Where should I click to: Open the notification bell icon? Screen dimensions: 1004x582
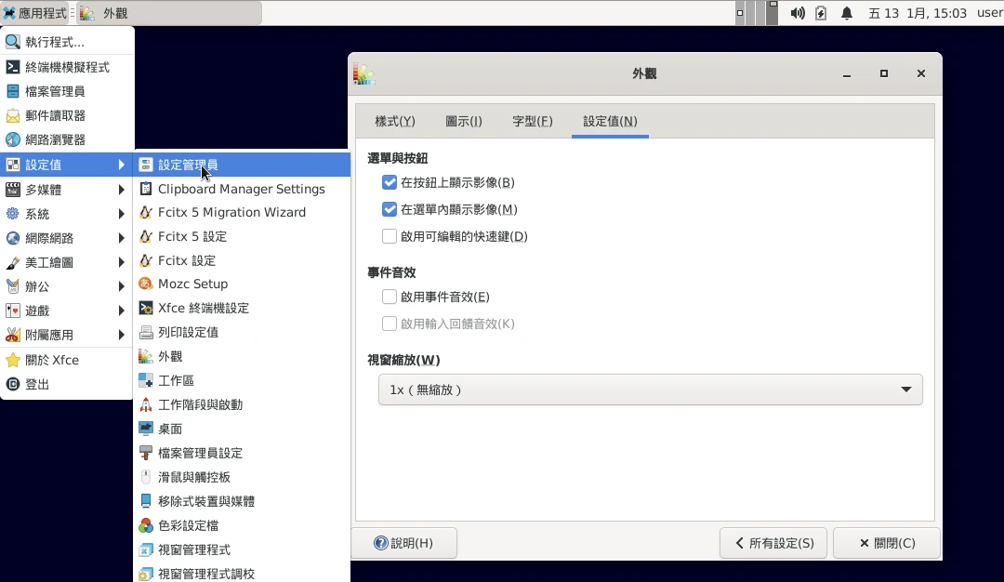[847, 13]
